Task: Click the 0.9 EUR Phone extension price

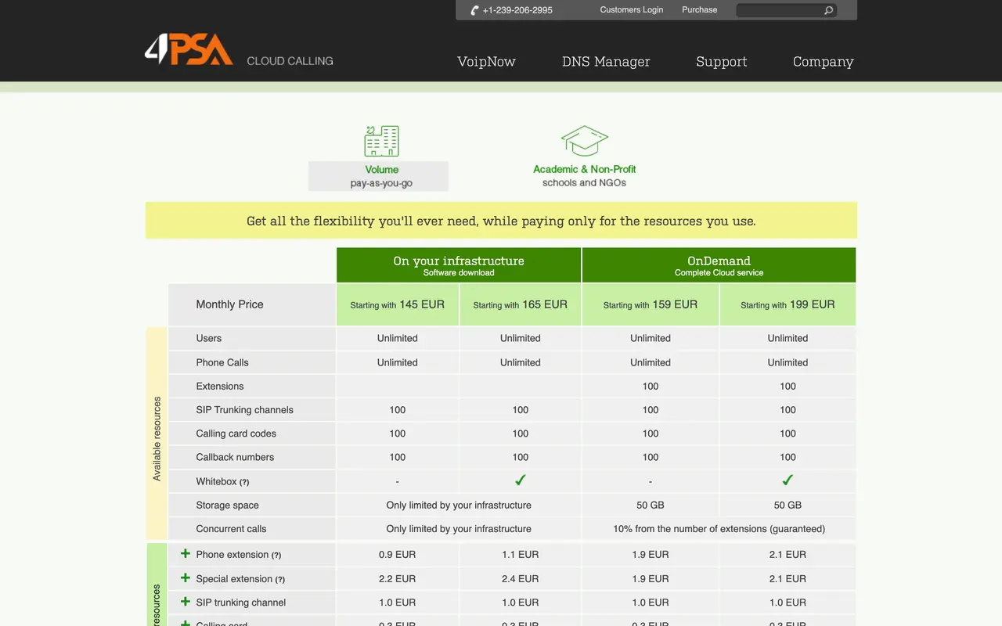Action: click(398, 555)
